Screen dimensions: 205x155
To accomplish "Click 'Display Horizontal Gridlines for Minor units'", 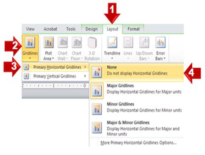I will click(144, 110).
